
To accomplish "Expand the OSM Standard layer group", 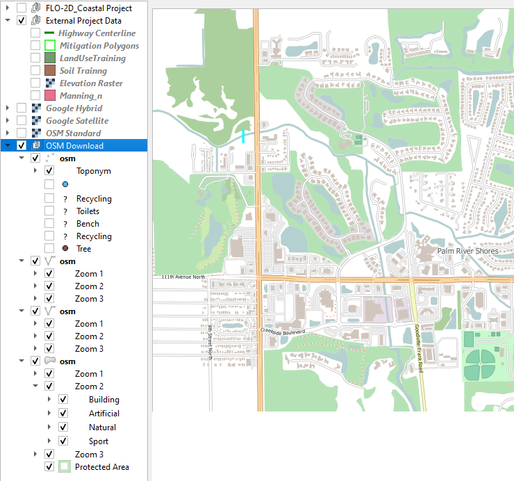I will (x=8, y=133).
